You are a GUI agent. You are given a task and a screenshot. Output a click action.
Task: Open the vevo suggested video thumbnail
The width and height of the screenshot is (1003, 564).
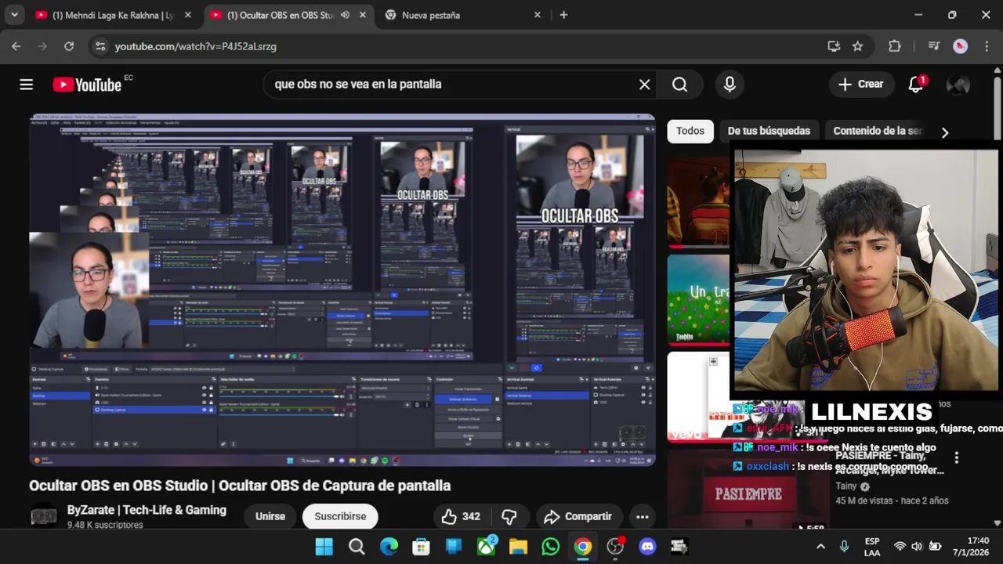[x=697, y=397]
